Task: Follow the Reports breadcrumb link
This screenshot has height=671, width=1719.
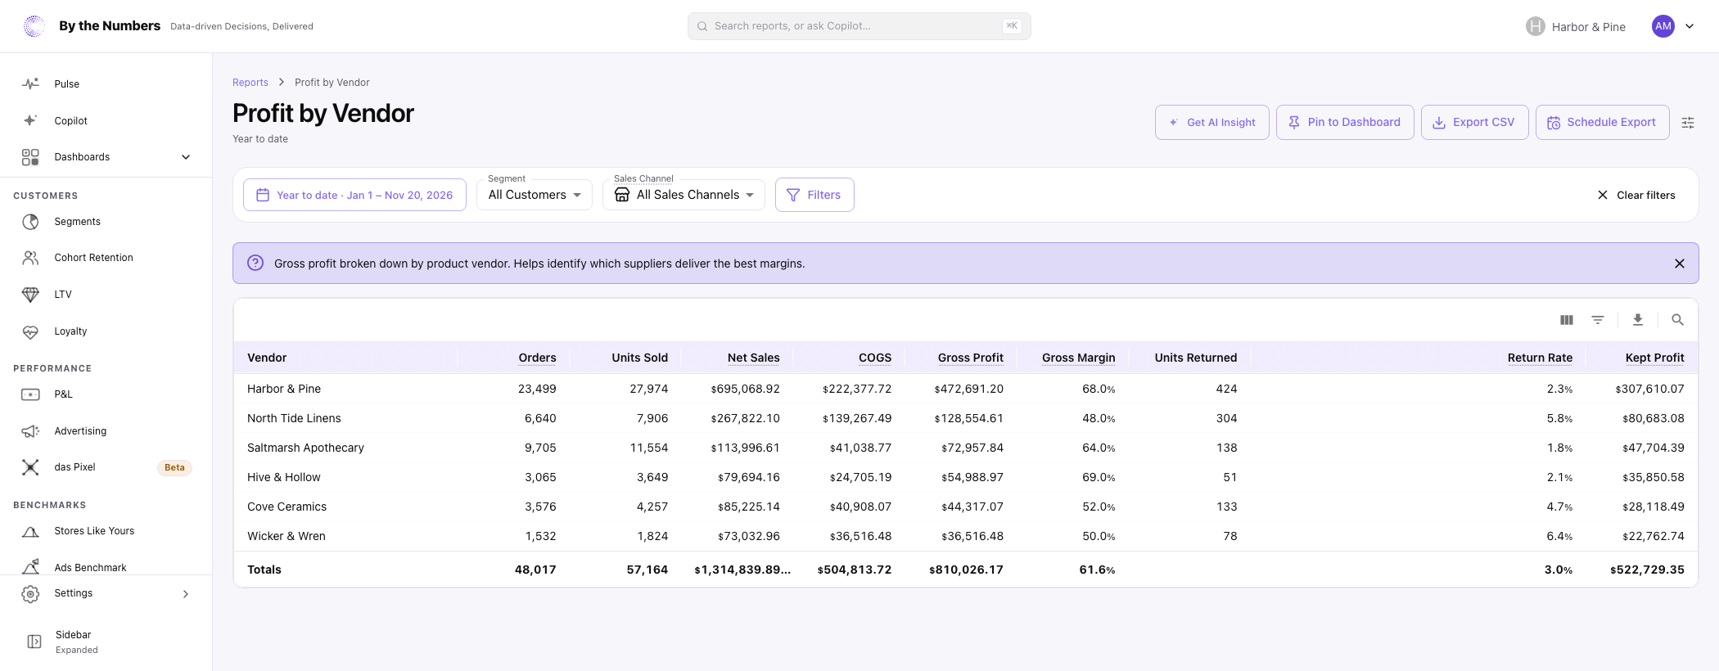Action: pos(250,83)
